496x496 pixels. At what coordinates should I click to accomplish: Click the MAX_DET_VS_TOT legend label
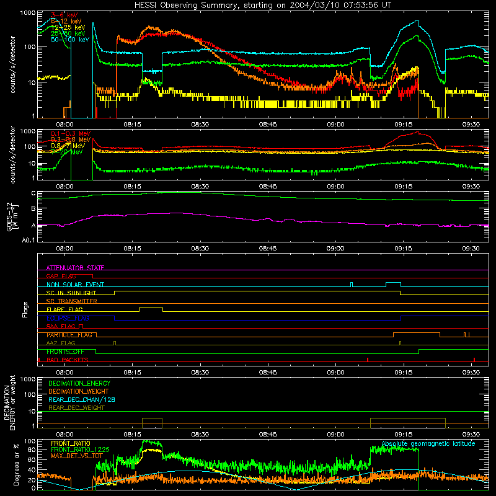pos(77,456)
